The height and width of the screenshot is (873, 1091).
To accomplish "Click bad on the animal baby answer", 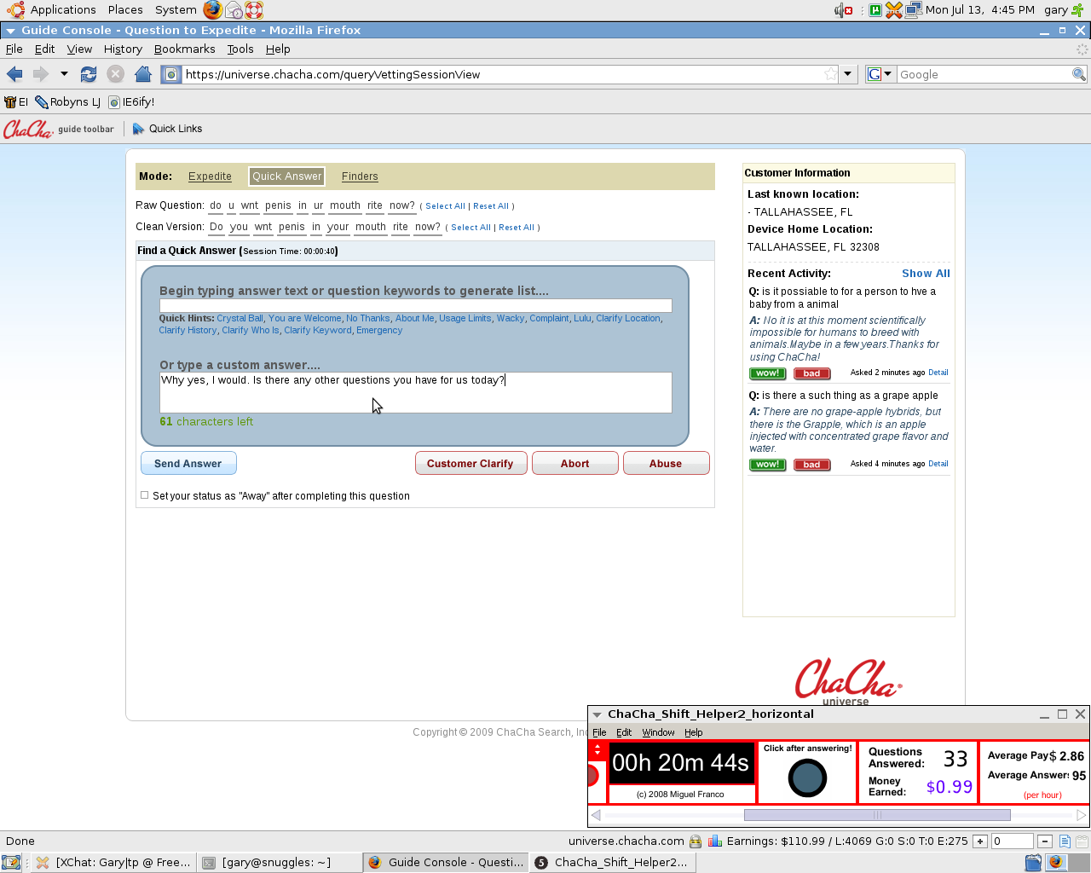I will click(x=811, y=373).
